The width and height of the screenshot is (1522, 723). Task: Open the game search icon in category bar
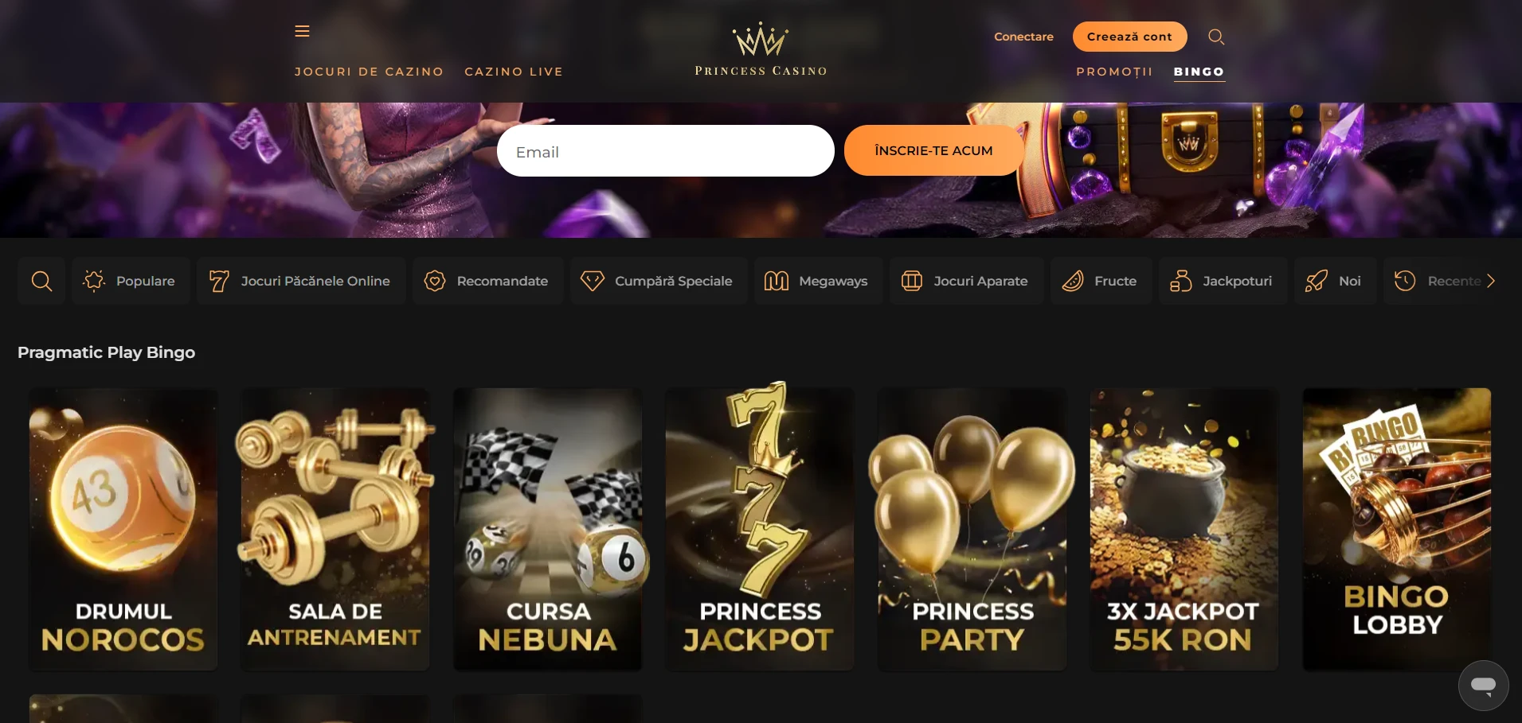pyautogui.click(x=41, y=281)
